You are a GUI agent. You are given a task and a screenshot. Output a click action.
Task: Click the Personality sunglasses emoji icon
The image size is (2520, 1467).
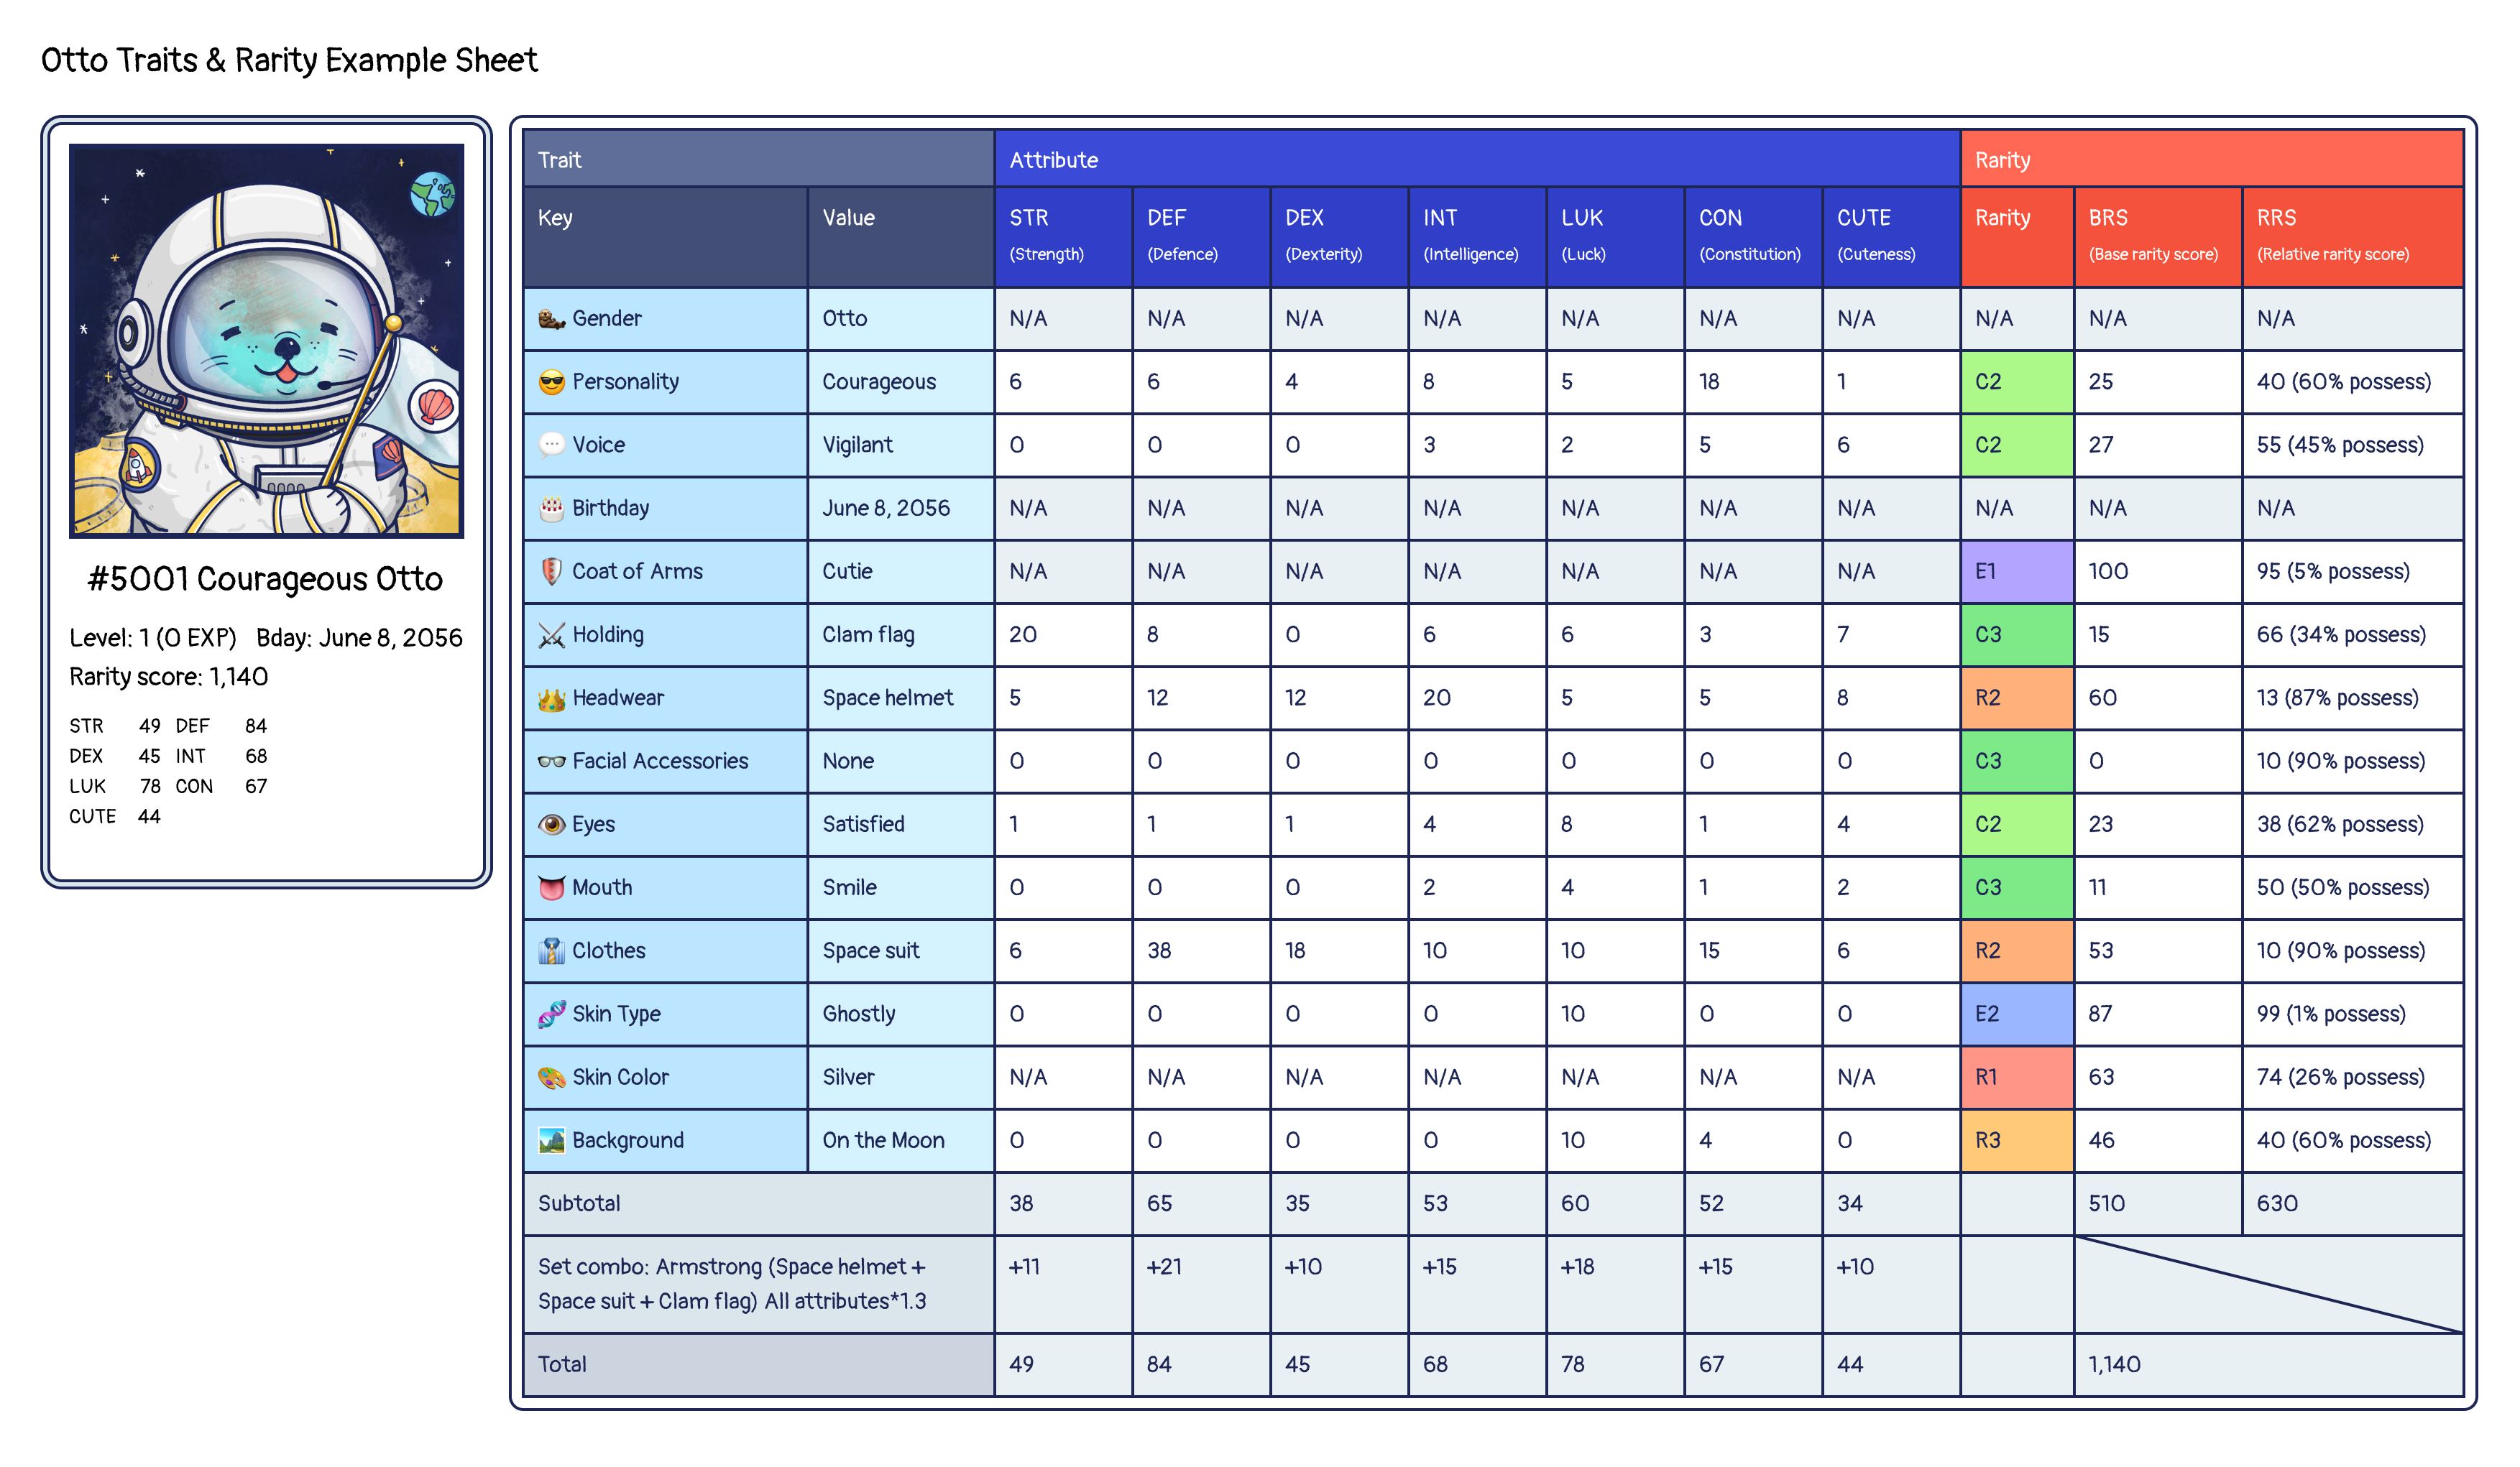coord(551,381)
